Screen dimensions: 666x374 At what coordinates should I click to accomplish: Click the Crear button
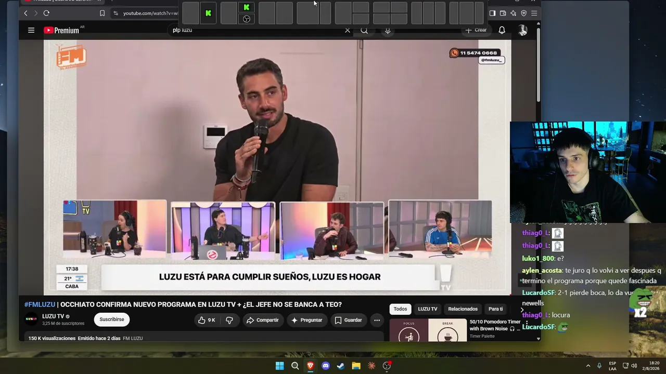477,30
